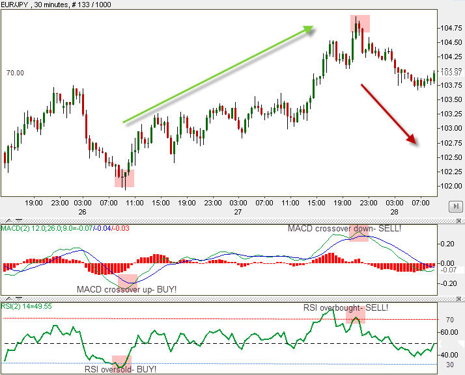The height and width of the screenshot is (375, 465).
Task: Select the pink highlight at the price high
Action: coord(361,23)
